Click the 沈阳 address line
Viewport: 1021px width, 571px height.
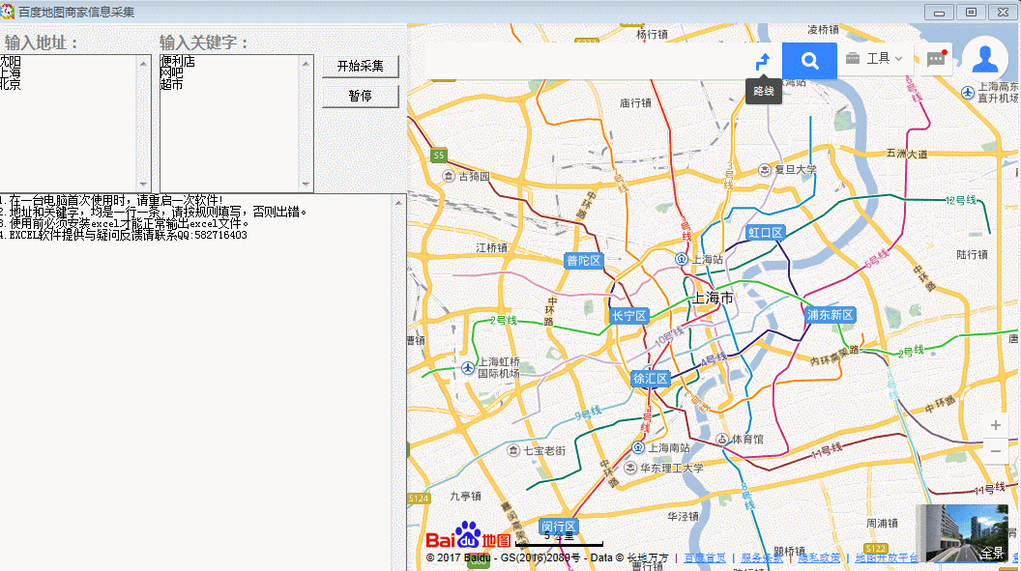[x=11, y=61]
